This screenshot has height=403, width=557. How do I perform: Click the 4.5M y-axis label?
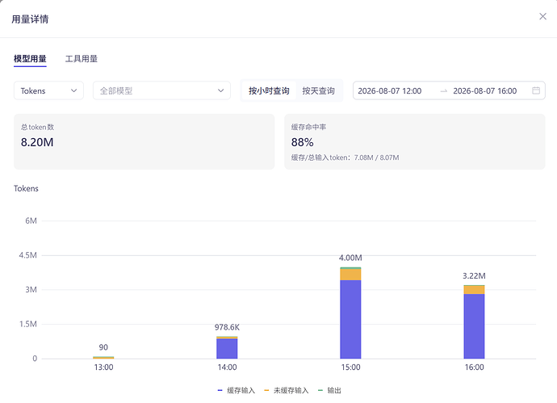point(27,255)
